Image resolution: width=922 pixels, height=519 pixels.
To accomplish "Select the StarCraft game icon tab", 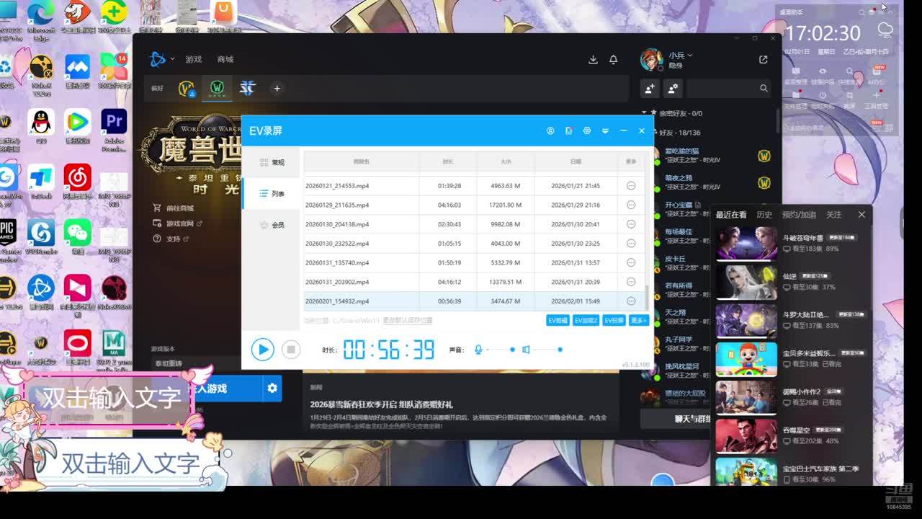I will [x=247, y=88].
